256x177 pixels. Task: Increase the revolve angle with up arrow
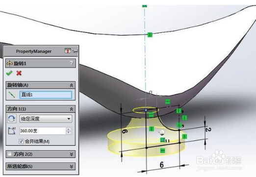69,129
